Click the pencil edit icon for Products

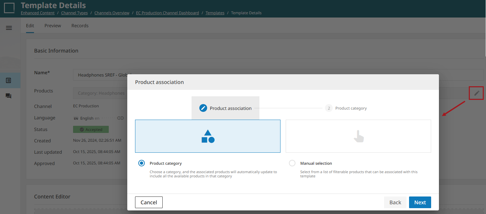(x=476, y=93)
